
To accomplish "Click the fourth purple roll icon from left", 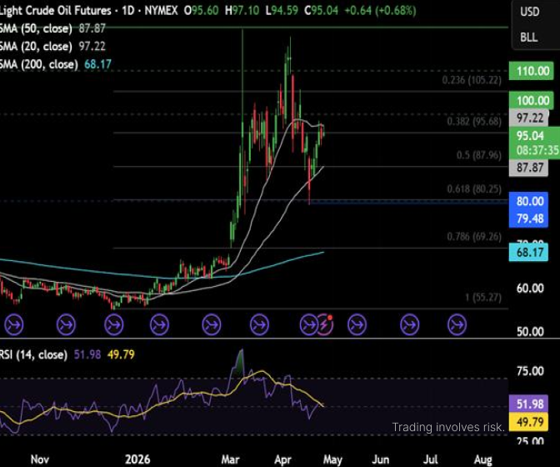I will coord(159,324).
